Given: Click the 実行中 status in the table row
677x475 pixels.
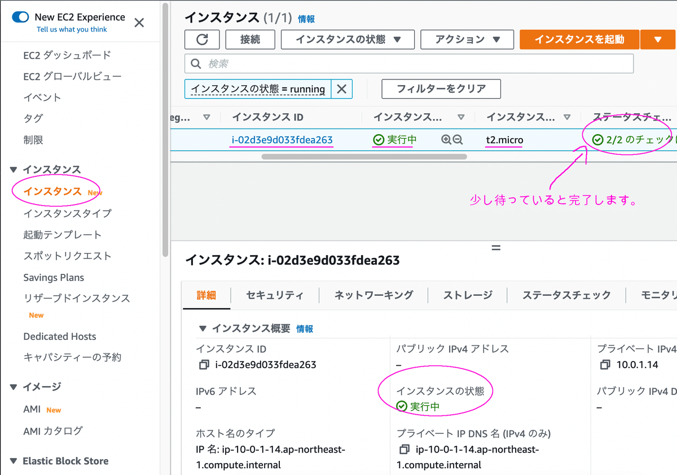Looking at the screenshot, I should (395, 140).
